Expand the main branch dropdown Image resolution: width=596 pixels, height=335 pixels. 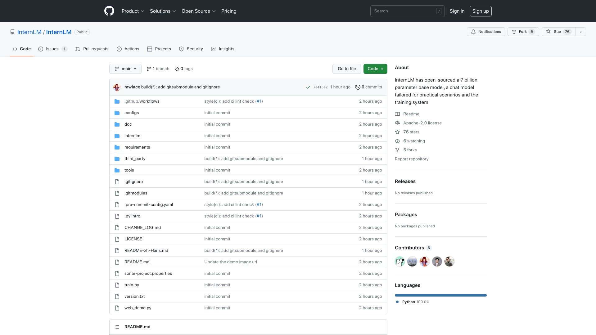[x=125, y=69]
